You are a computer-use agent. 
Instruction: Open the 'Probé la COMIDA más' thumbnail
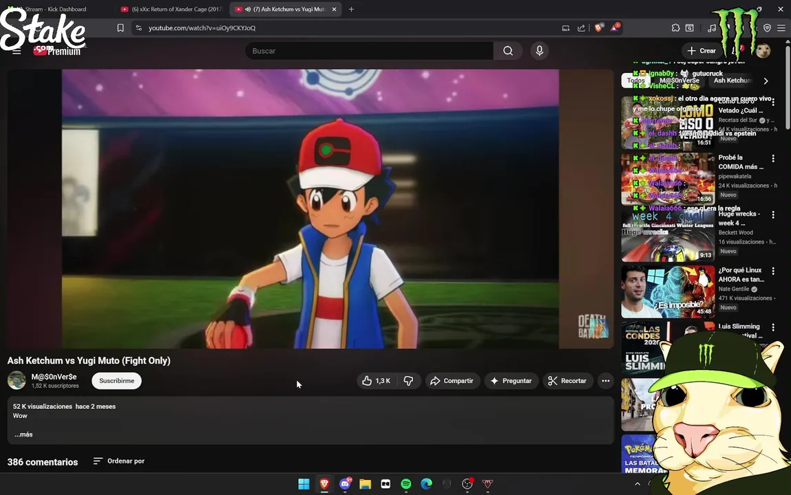(668, 179)
